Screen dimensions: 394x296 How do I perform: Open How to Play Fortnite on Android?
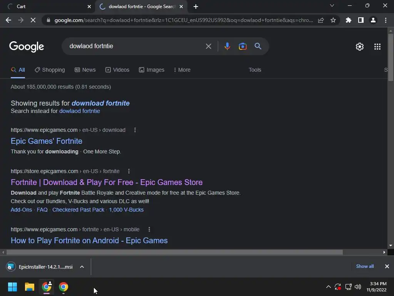tap(89, 240)
